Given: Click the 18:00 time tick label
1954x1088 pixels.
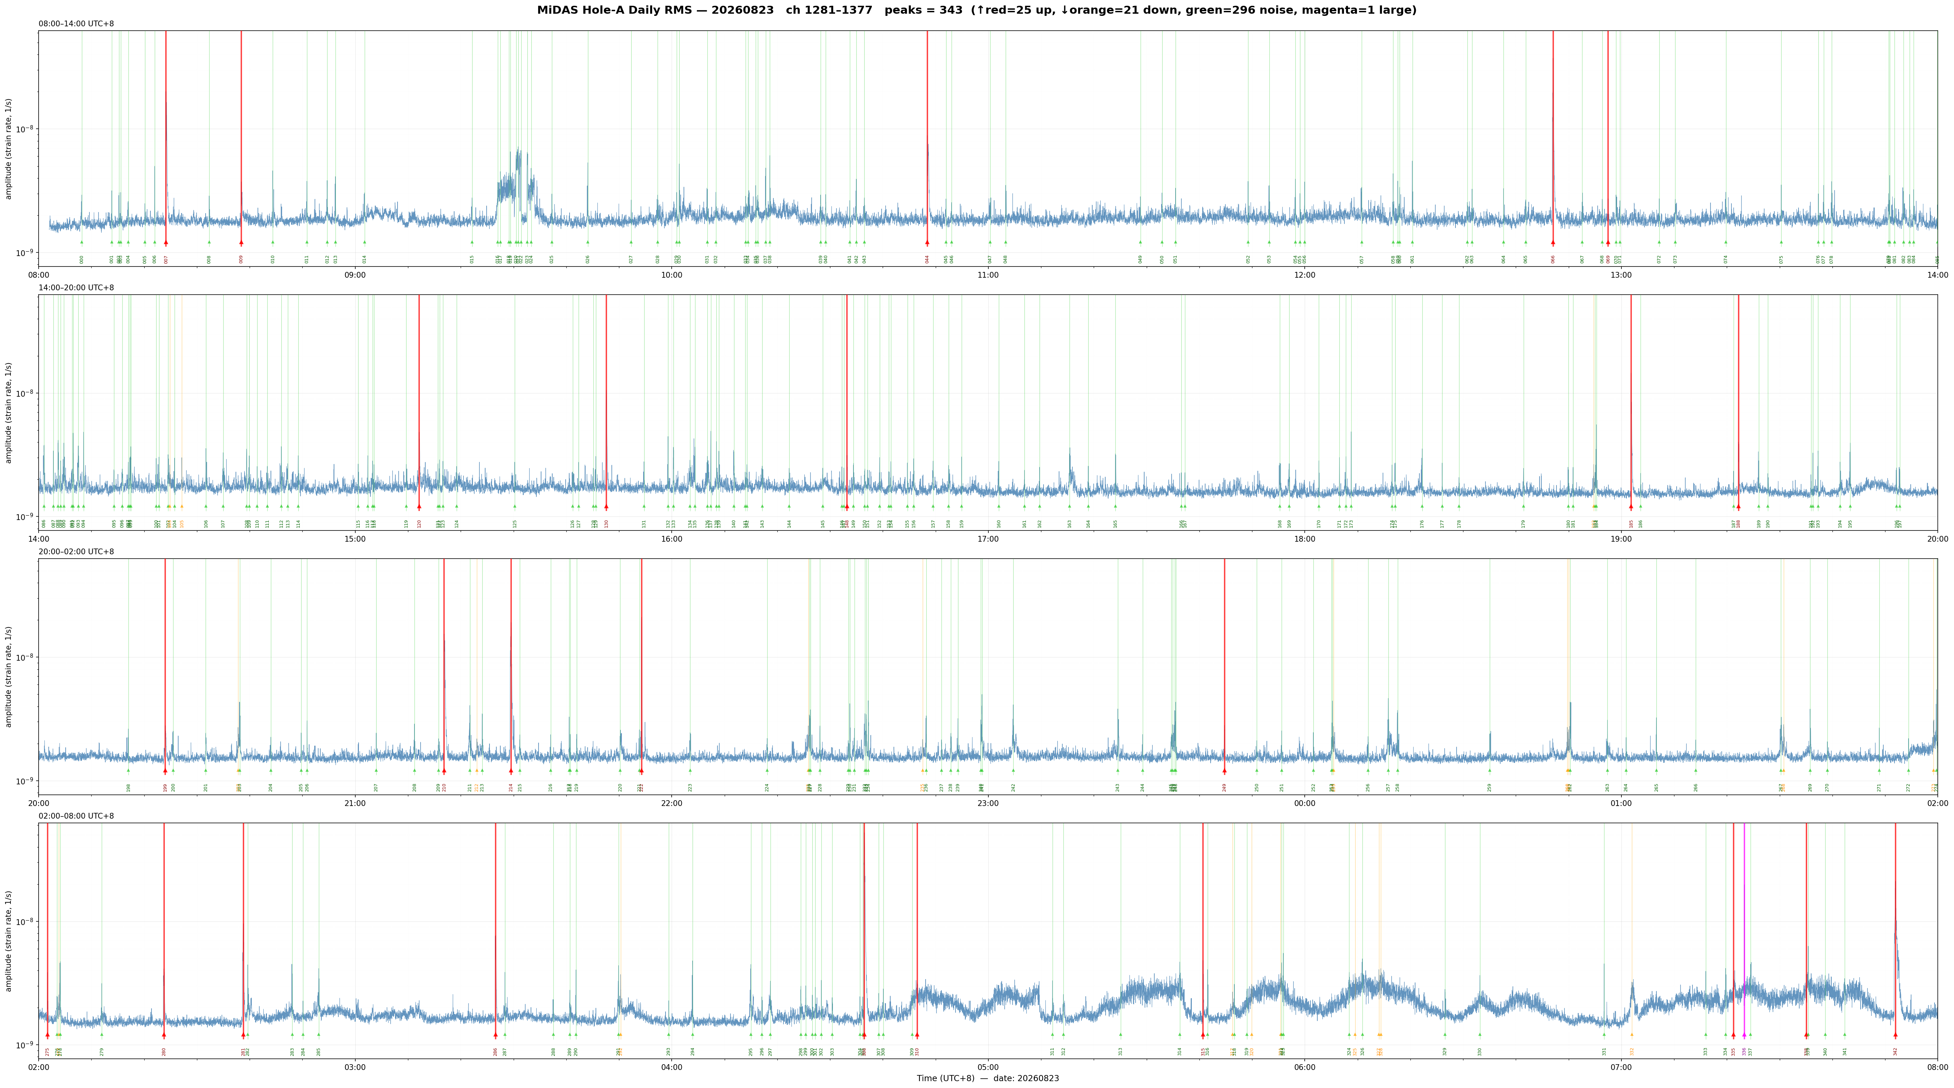Looking at the screenshot, I should pos(1305,539).
